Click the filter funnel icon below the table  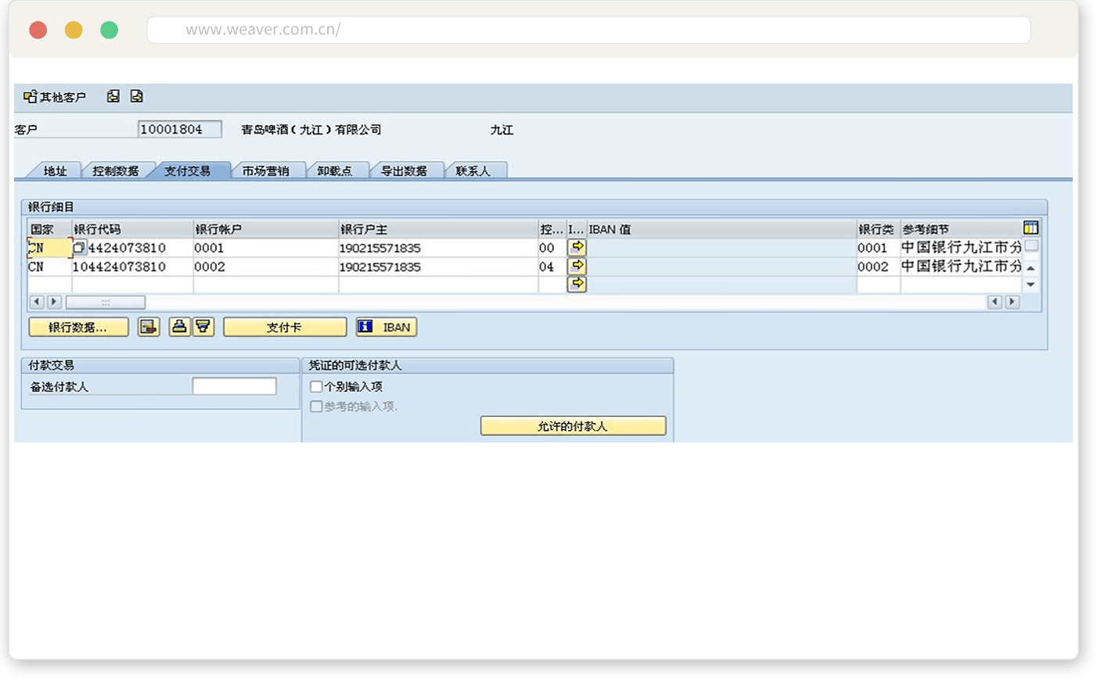coord(203,327)
